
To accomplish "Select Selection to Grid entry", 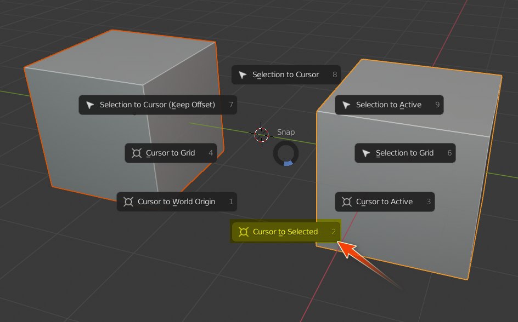I will tap(405, 153).
